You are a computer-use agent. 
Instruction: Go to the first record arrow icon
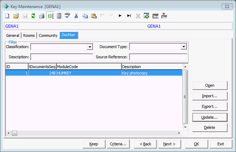102,15
